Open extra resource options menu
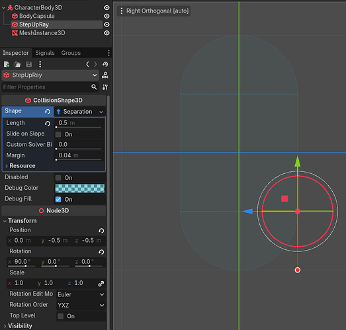 pos(40,64)
